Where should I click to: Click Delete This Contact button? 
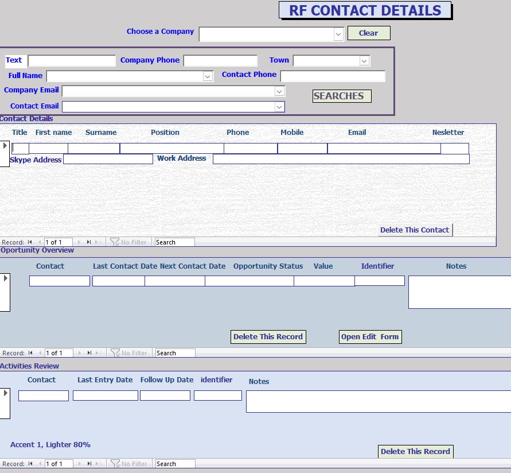[415, 230]
